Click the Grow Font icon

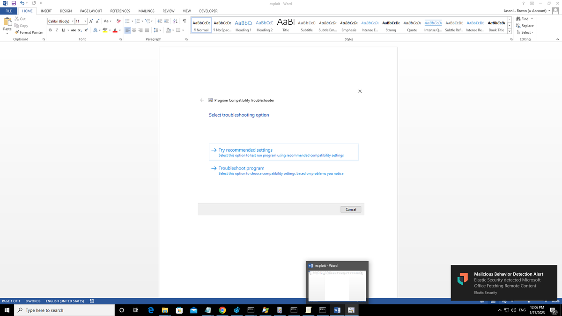tap(91, 21)
